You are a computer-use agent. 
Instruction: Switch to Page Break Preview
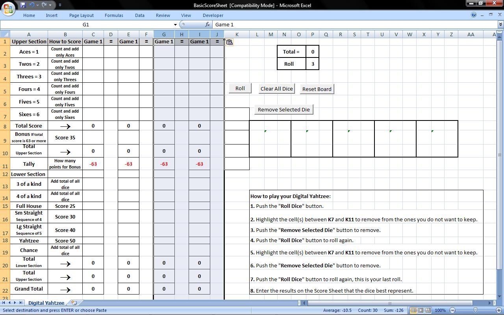coord(427,310)
